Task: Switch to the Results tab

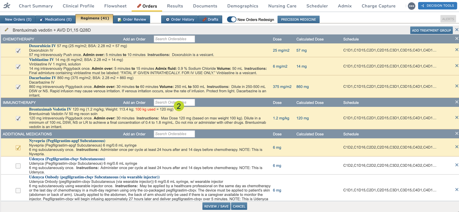Action: (x=175, y=6)
